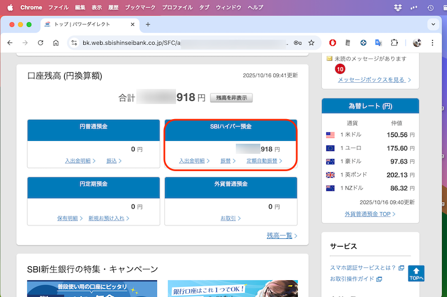Click the bookmark star icon in address bar
447x297 pixels.
[311, 43]
